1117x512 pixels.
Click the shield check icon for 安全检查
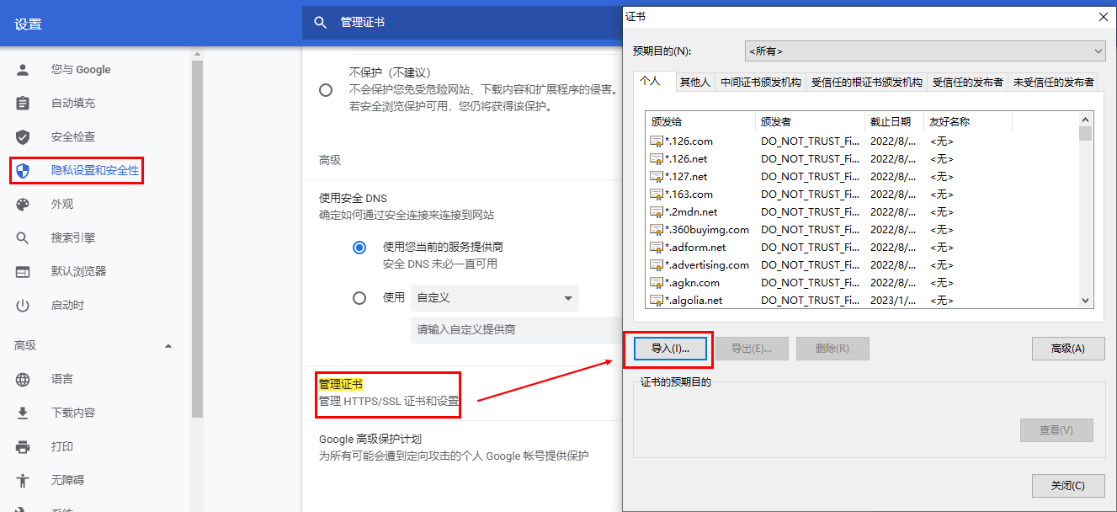(x=23, y=137)
